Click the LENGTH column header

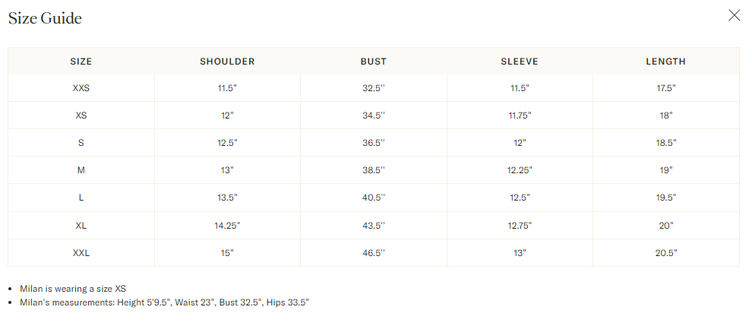[x=665, y=62]
